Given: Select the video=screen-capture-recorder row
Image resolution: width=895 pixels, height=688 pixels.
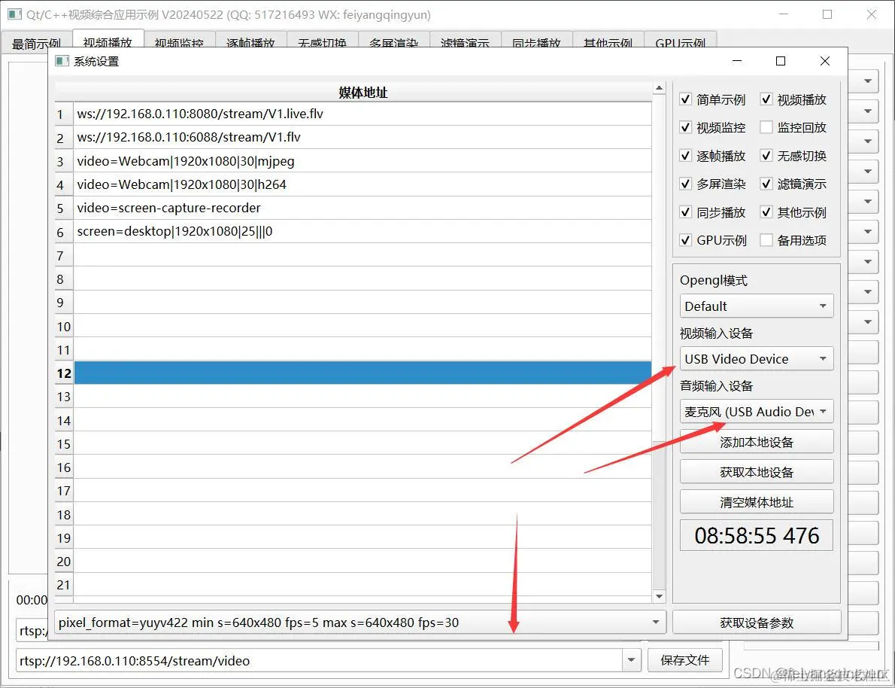Looking at the screenshot, I should (363, 208).
